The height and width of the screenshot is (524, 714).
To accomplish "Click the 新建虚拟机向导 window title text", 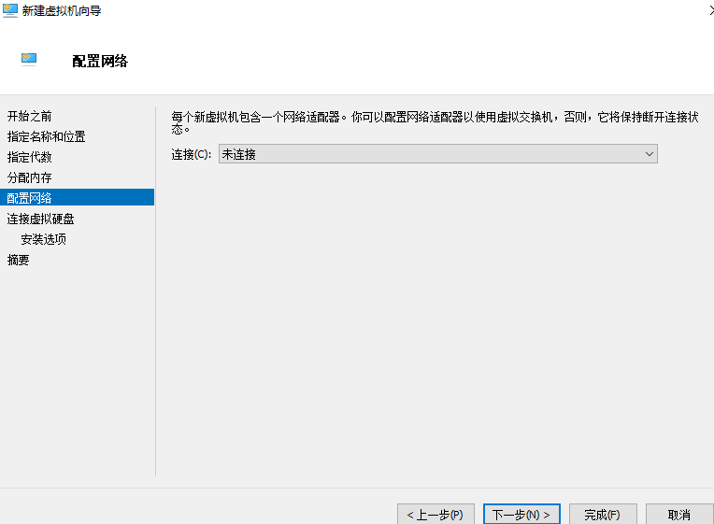I will 62,10.
